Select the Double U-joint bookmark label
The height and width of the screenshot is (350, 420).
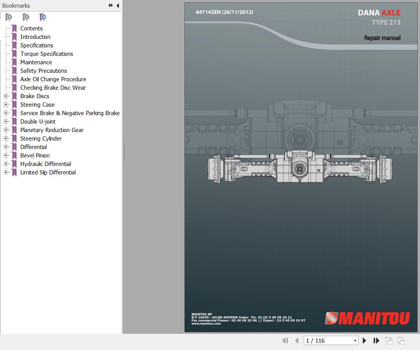click(38, 122)
